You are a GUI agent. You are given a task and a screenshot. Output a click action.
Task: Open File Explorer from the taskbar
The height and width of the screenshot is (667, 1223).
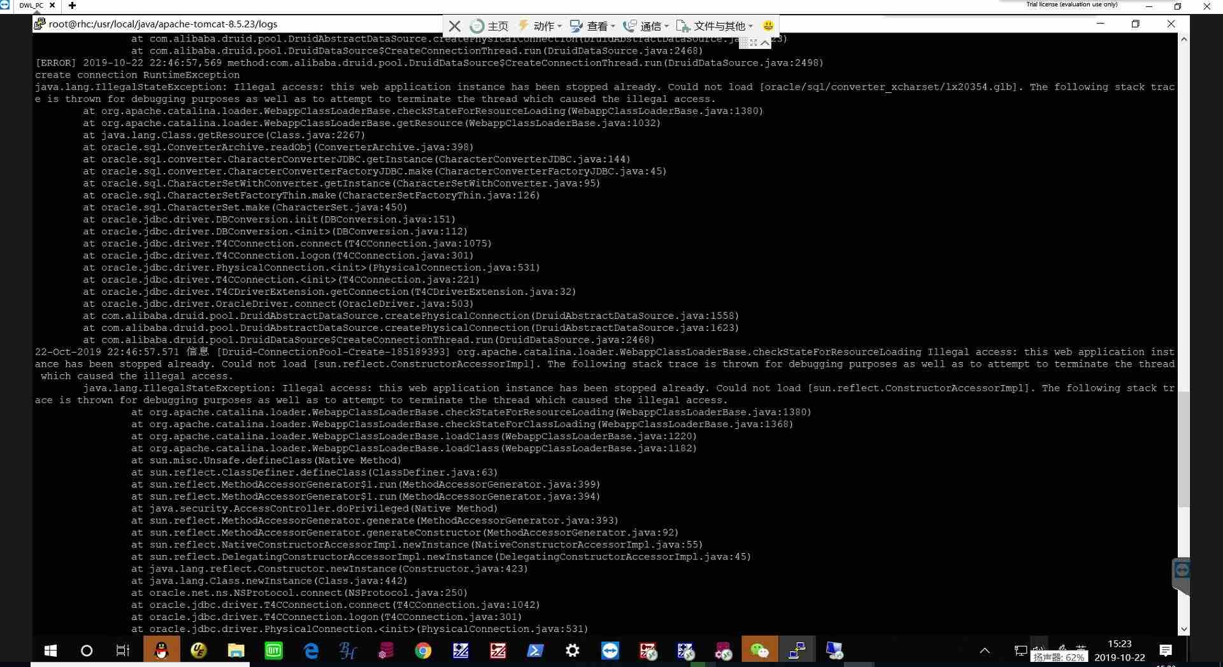click(236, 650)
